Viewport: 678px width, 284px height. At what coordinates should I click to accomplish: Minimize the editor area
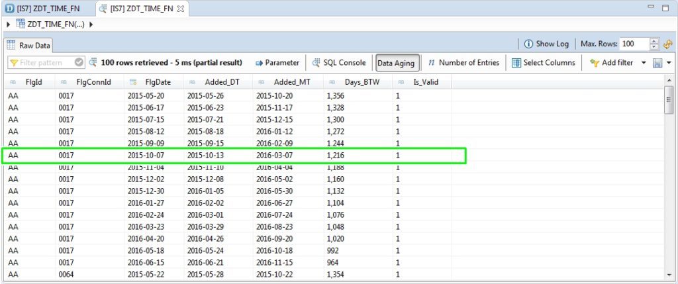coord(652,7)
